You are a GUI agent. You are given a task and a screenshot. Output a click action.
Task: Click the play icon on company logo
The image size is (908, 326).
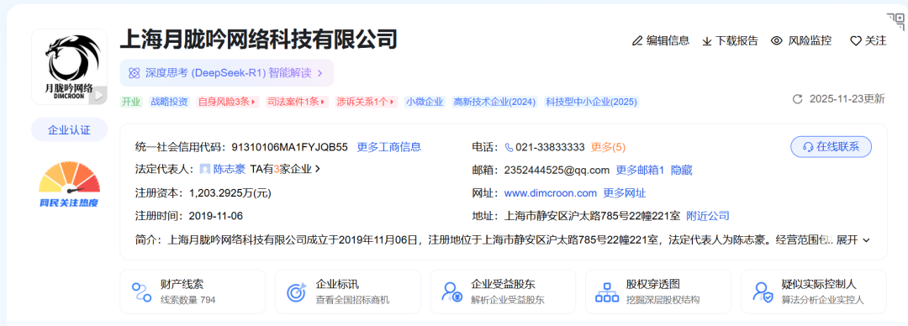pos(99,95)
